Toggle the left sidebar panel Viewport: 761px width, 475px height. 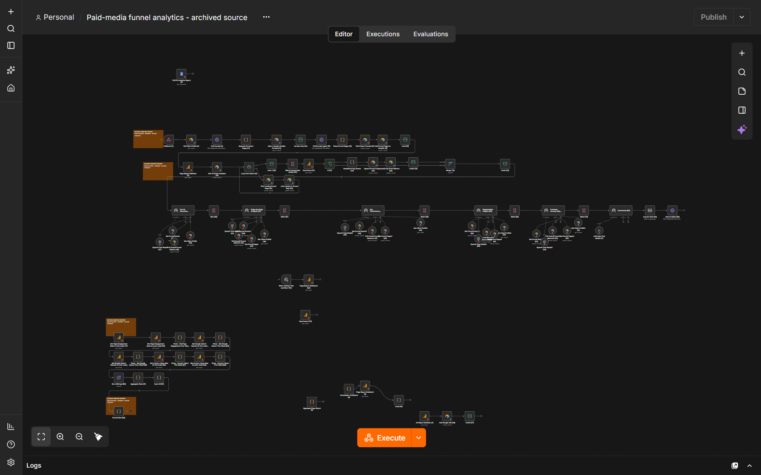(x=11, y=45)
